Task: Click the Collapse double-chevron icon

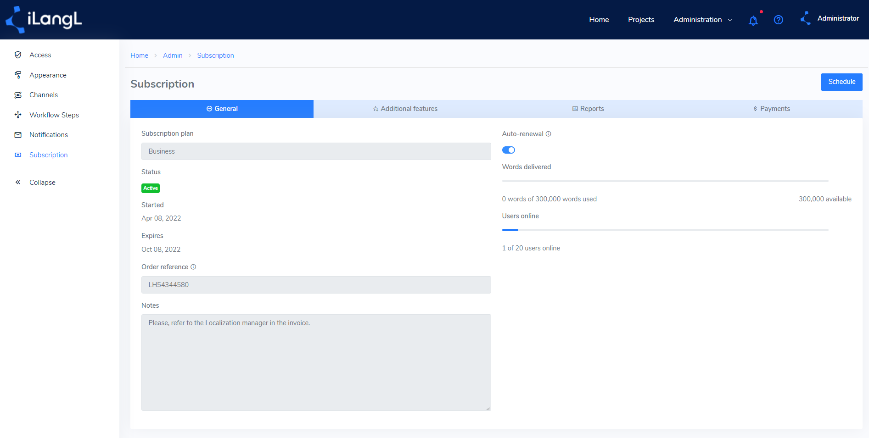Action: (x=18, y=182)
